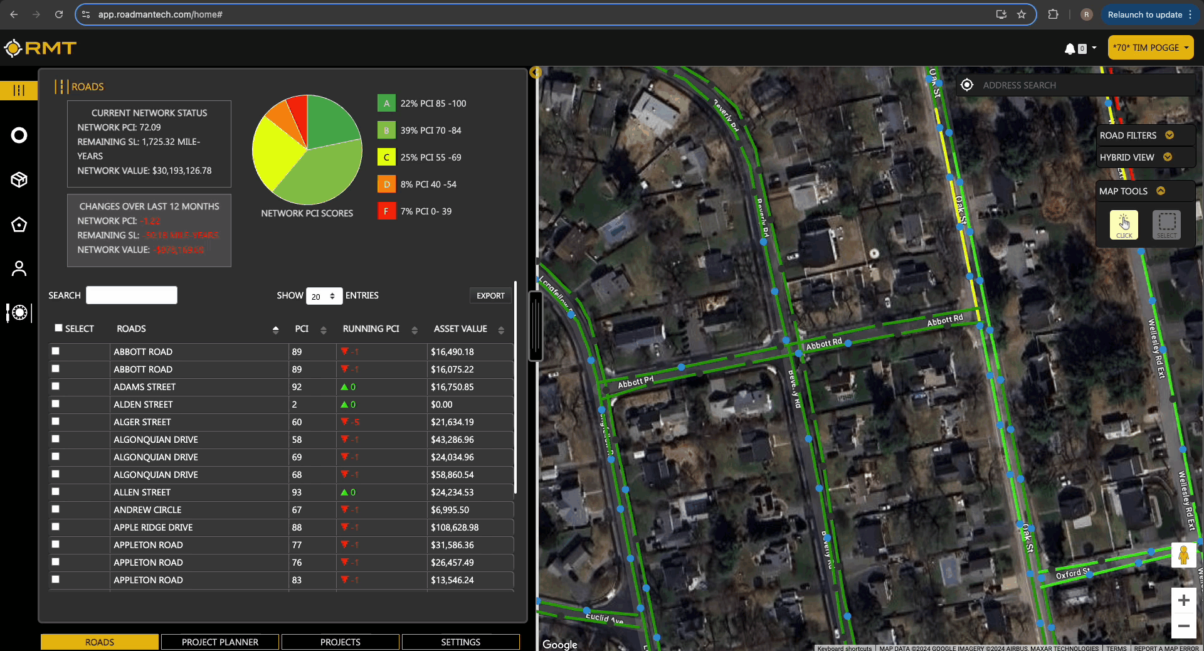Image resolution: width=1204 pixels, height=651 pixels.
Task: Click the package/box icon in sidebar
Action: [18, 180]
